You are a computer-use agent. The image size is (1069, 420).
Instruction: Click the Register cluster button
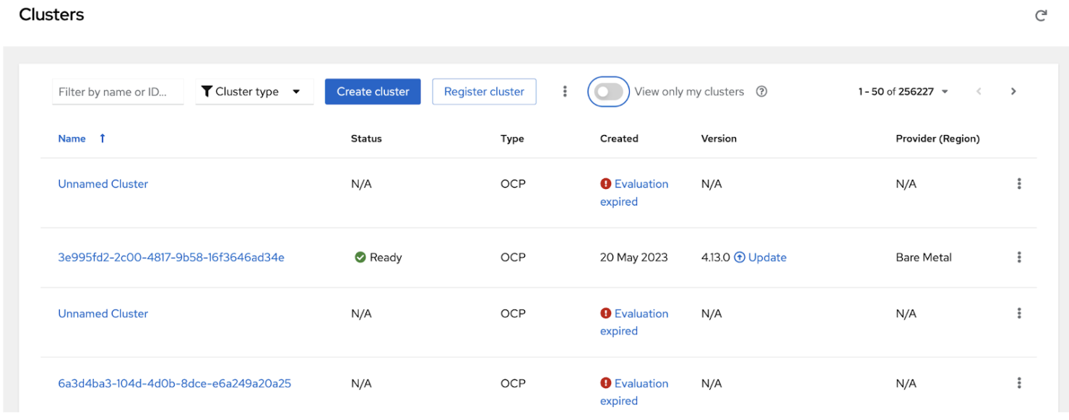click(x=484, y=92)
